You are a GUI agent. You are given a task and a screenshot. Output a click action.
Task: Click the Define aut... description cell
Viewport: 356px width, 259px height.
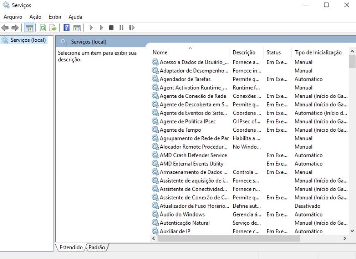pyautogui.click(x=247, y=206)
